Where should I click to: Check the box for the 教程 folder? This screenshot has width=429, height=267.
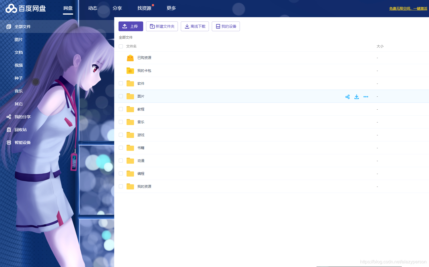tap(121, 109)
